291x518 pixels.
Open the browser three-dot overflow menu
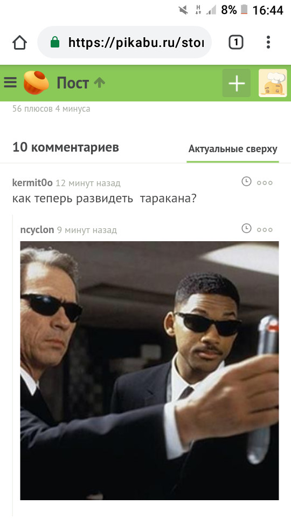(x=268, y=42)
